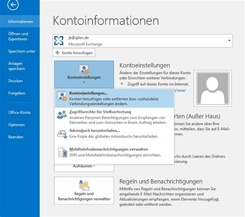
Task: Choose Zugriffsrechte für Stellvertretung
Action: [114, 117]
